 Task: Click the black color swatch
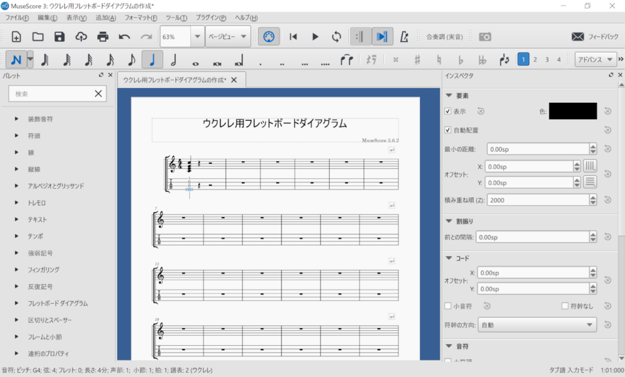click(573, 111)
